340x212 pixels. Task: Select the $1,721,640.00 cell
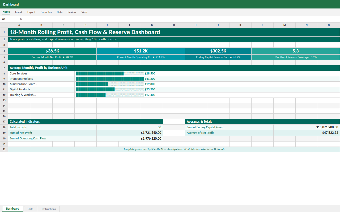[130, 133]
